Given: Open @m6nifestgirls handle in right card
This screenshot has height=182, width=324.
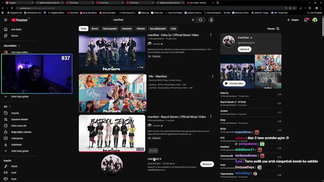Looking at the screenshot, I should [x=246, y=43].
